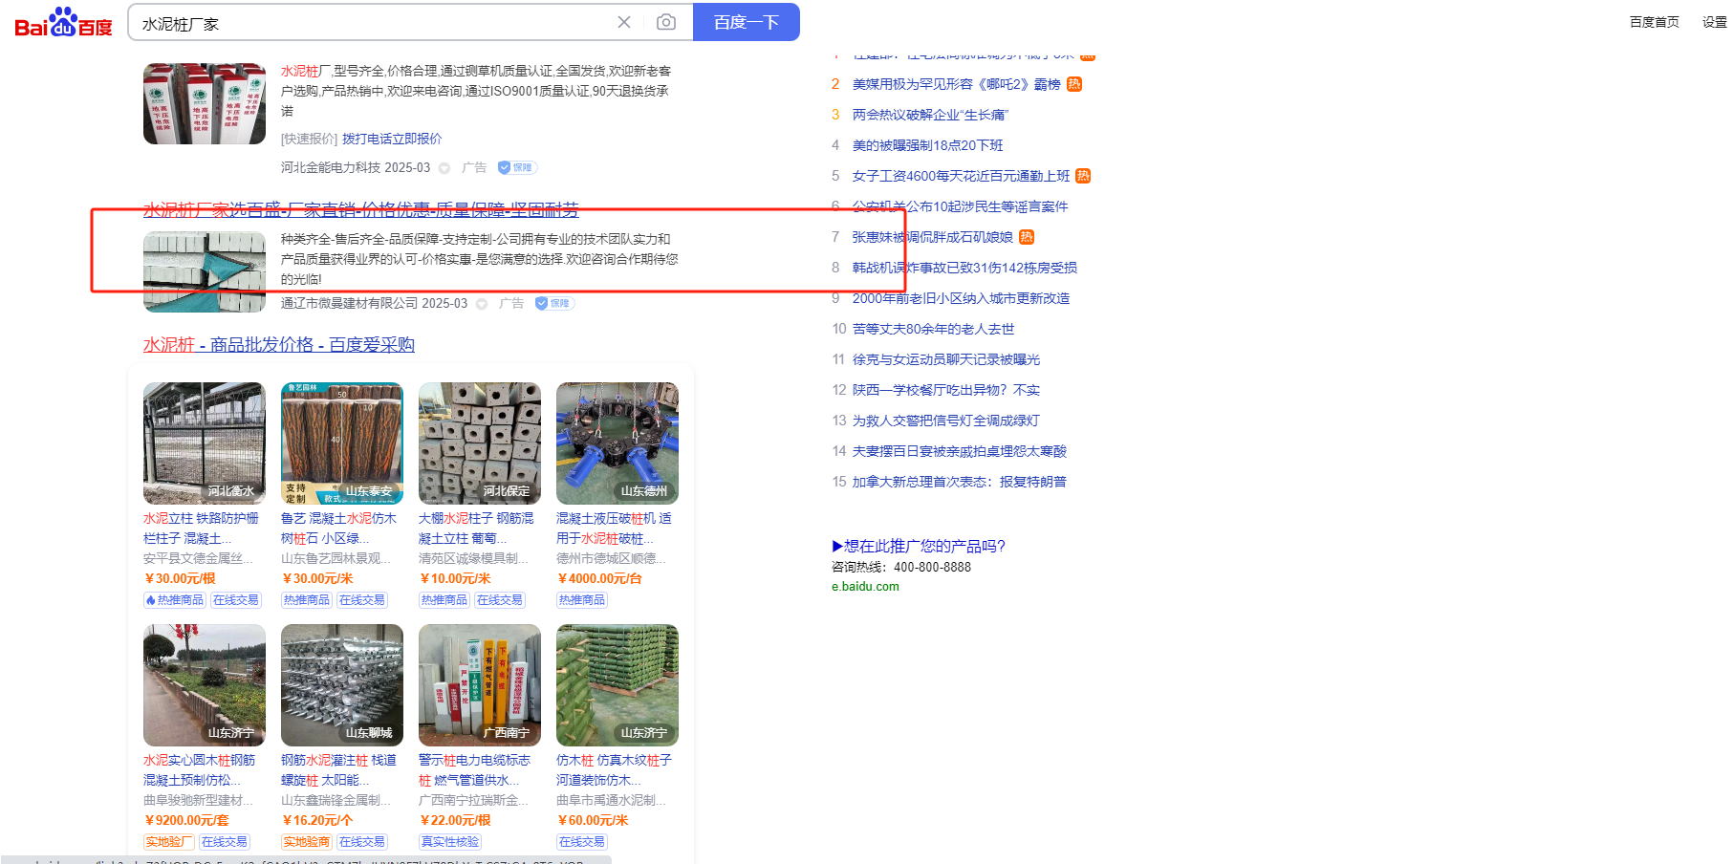This screenshot has width=1733, height=864.
Task: Open the 通辽市微曼建材 ad thumbnail
Action: point(205,271)
